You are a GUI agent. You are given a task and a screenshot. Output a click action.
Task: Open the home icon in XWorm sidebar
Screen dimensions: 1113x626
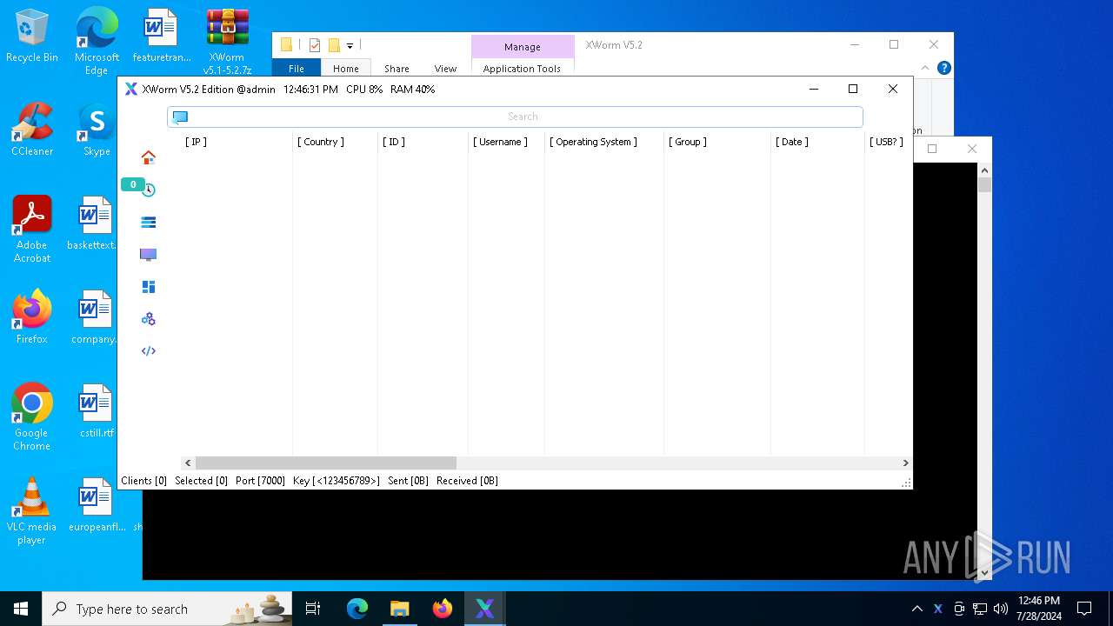149,157
